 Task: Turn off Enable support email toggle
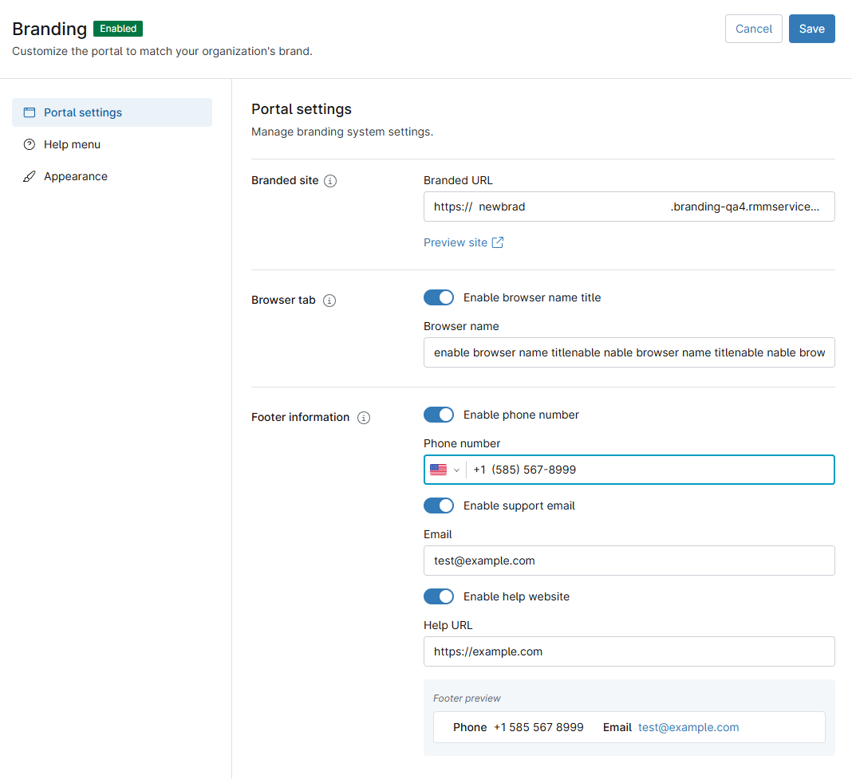pos(439,506)
